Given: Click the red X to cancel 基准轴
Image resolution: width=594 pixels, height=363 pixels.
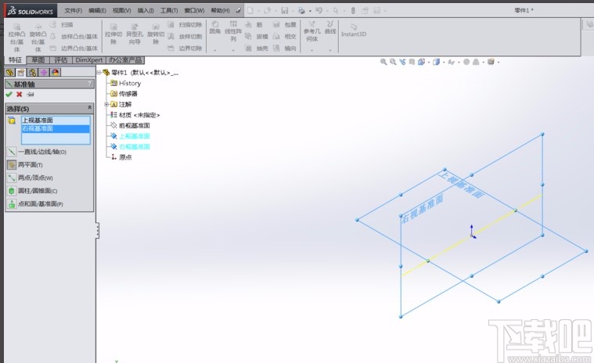Looking at the screenshot, I should pos(20,95).
